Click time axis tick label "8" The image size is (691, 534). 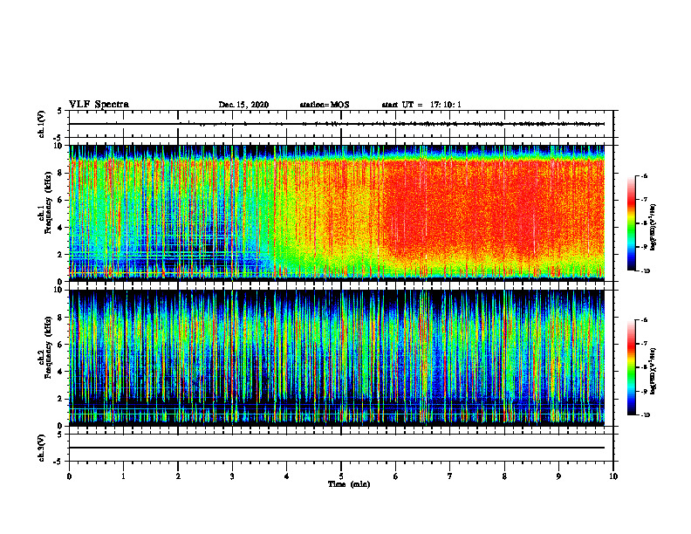(x=504, y=476)
